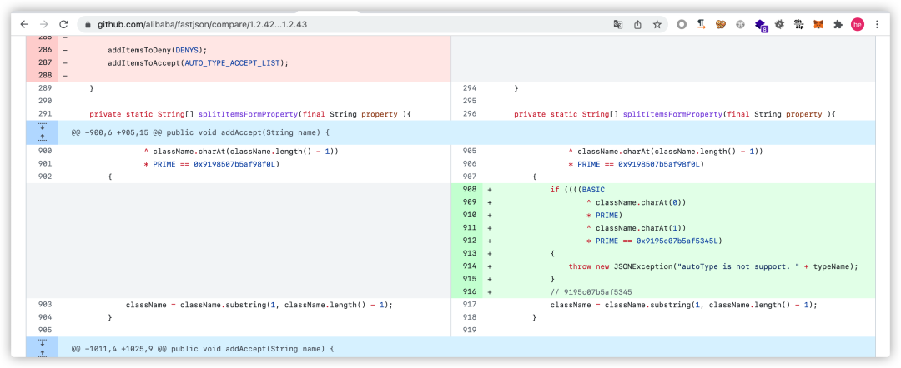901x368 pixels.
Task: Click right line number 296
Action: pos(470,114)
